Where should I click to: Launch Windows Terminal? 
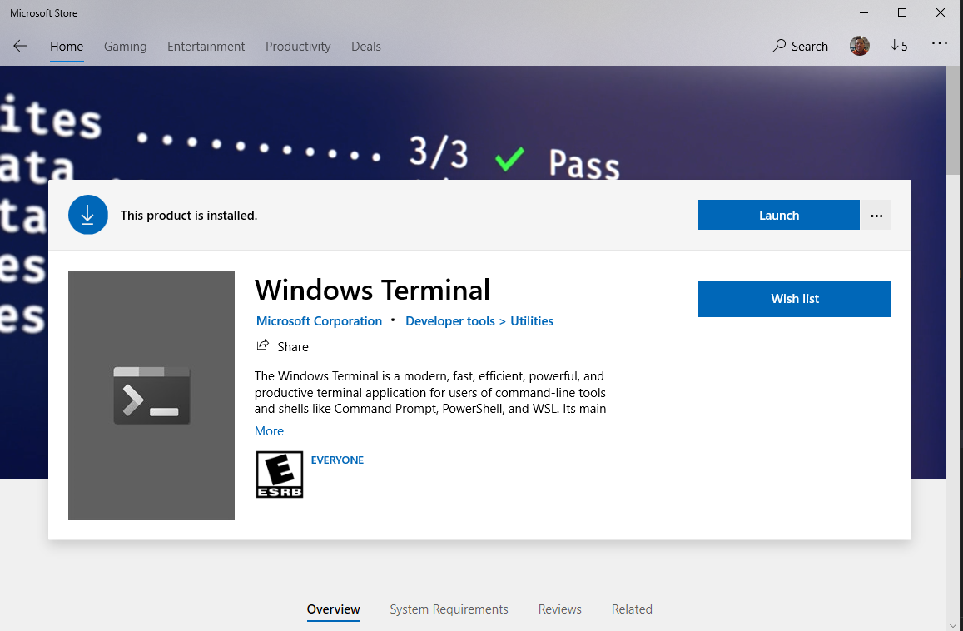[x=778, y=215]
